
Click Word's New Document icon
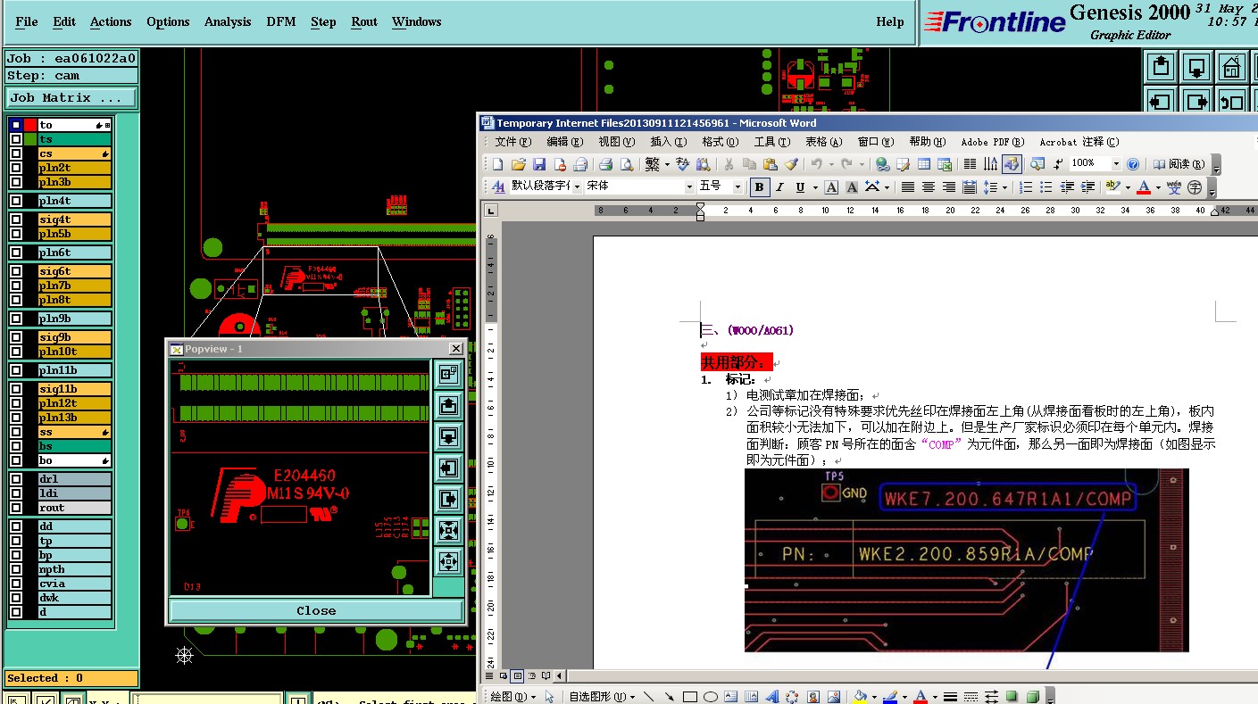[498, 164]
